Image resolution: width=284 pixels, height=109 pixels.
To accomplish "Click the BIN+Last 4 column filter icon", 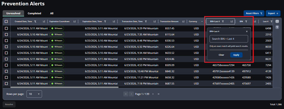I will 223,21.
